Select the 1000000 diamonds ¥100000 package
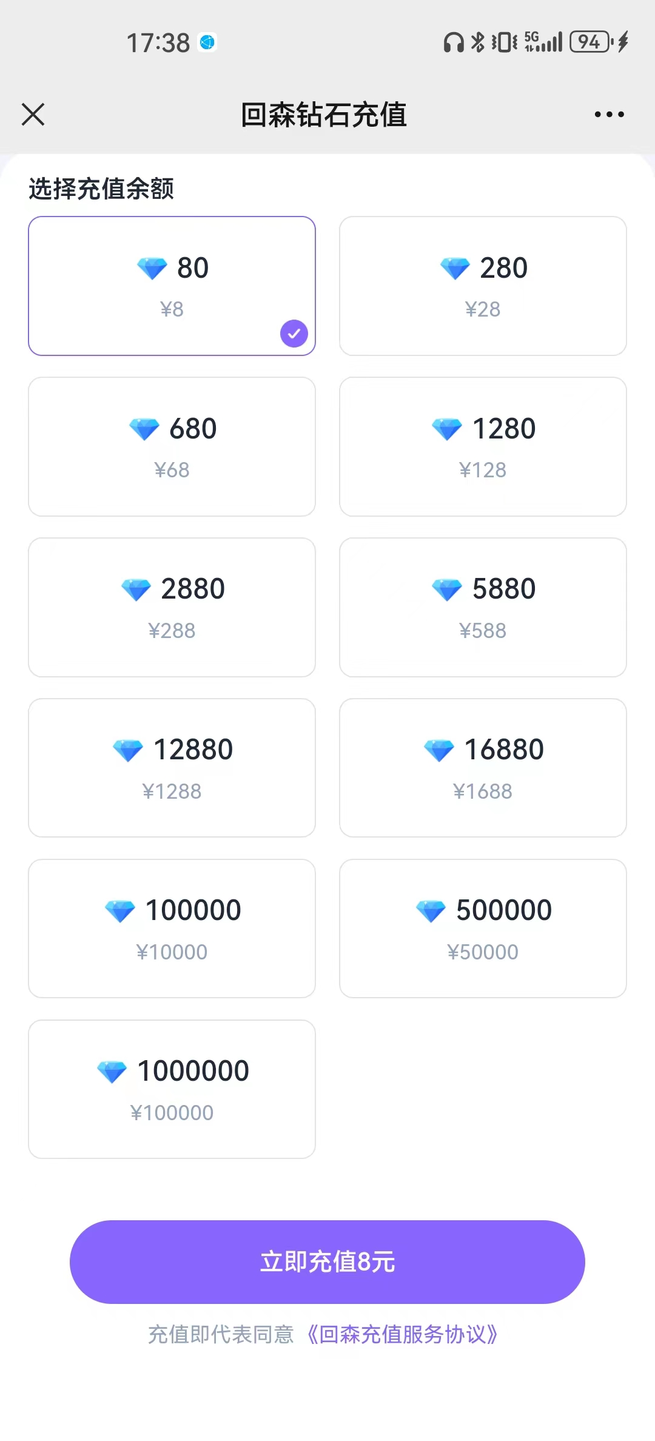 tap(172, 1089)
